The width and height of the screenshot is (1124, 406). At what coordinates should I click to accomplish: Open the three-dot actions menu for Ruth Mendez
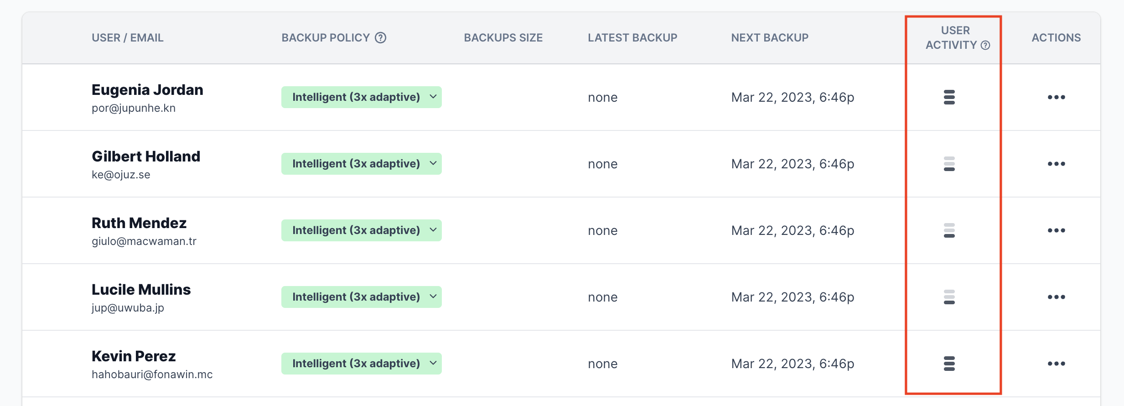[1056, 230]
